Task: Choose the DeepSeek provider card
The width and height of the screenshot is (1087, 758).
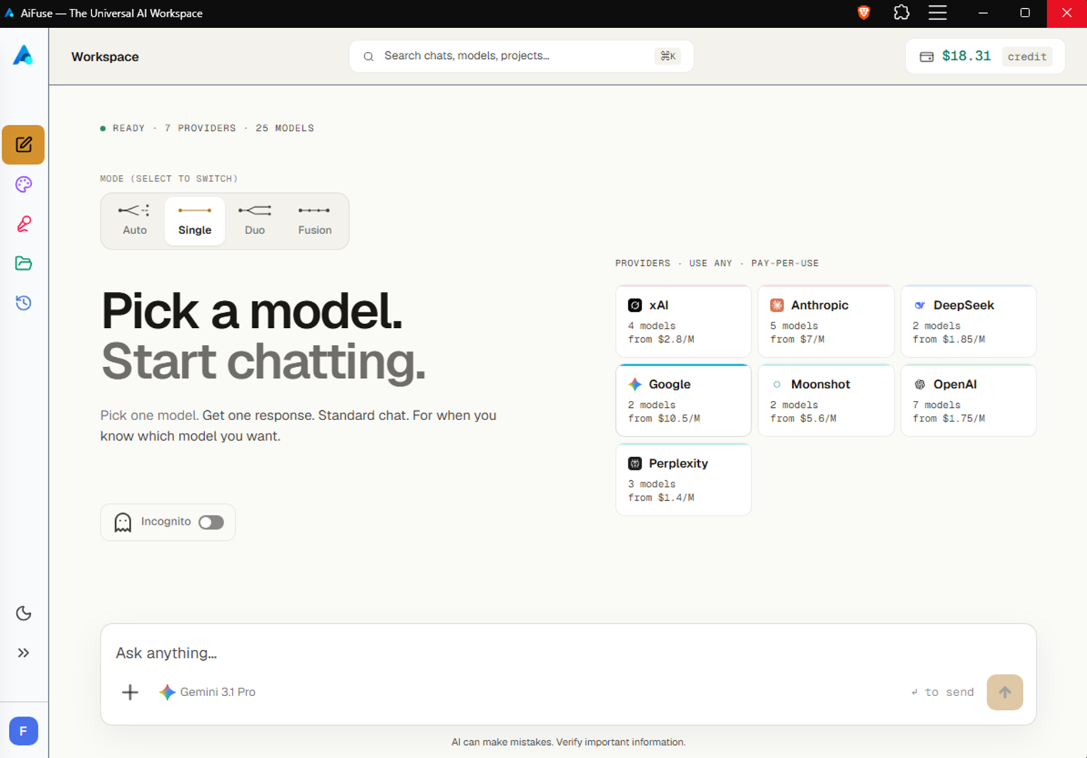Action: 968,321
